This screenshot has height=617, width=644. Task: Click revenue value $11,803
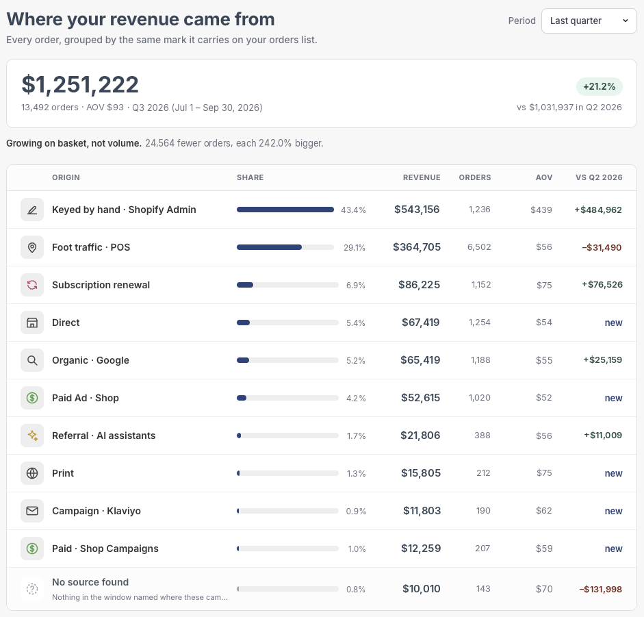click(x=422, y=511)
